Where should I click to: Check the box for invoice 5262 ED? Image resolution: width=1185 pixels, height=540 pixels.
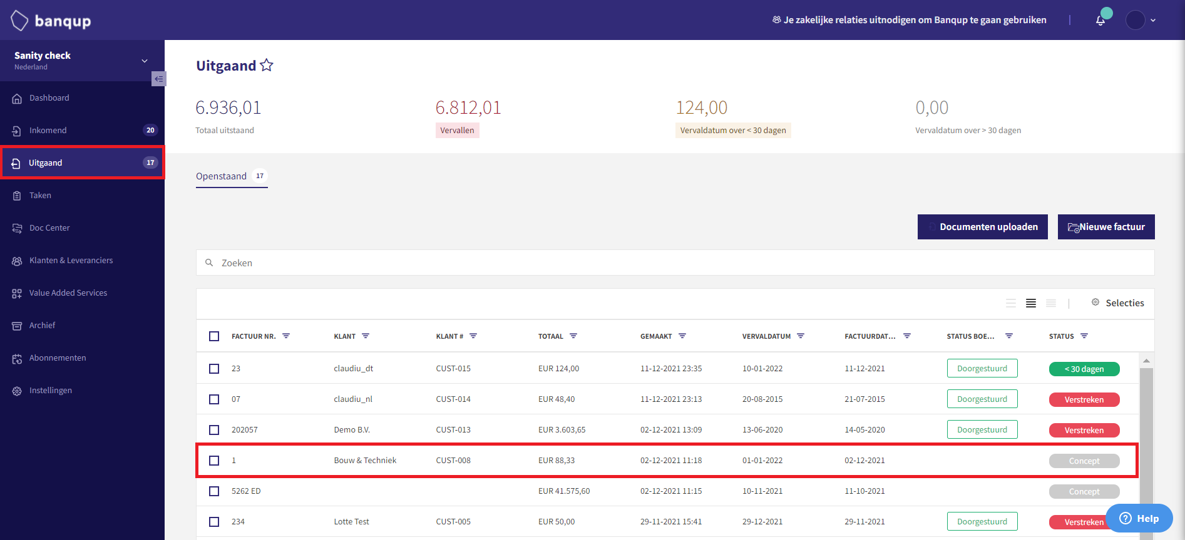pyautogui.click(x=214, y=491)
